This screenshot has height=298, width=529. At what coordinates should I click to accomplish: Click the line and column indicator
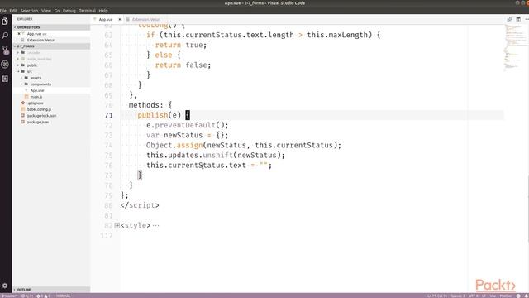437,296
